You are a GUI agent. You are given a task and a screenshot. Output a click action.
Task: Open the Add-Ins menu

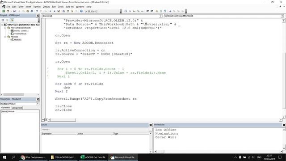70,7
